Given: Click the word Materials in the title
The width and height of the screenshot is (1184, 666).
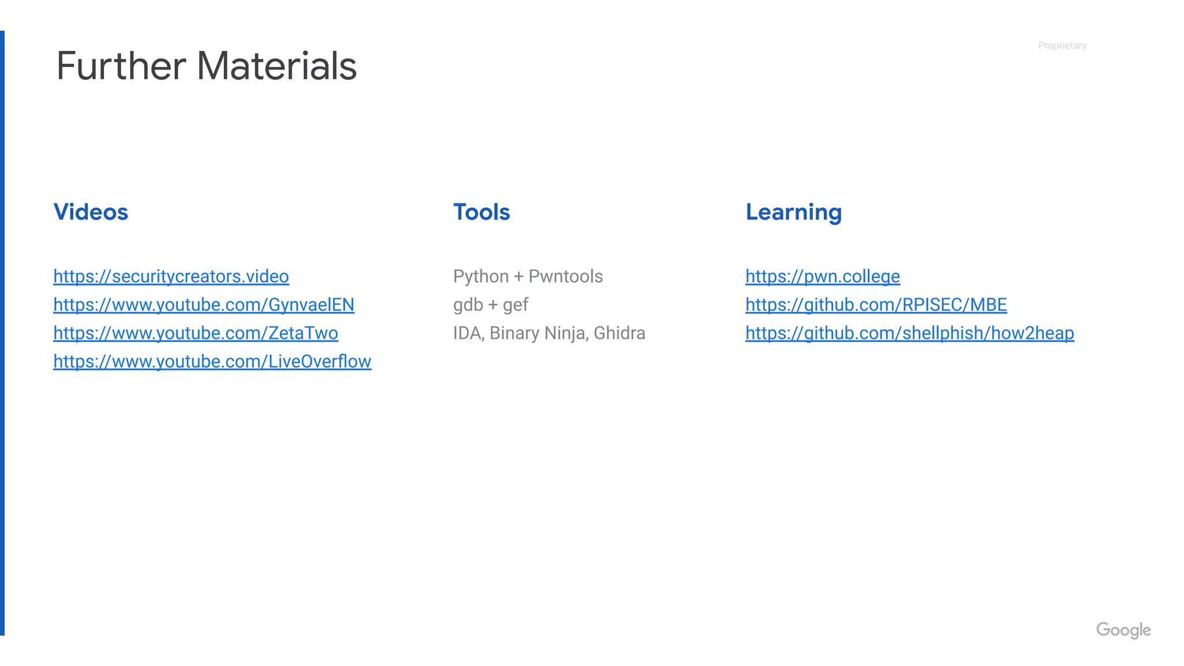Looking at the screenshot, I should tap(276, 65).
